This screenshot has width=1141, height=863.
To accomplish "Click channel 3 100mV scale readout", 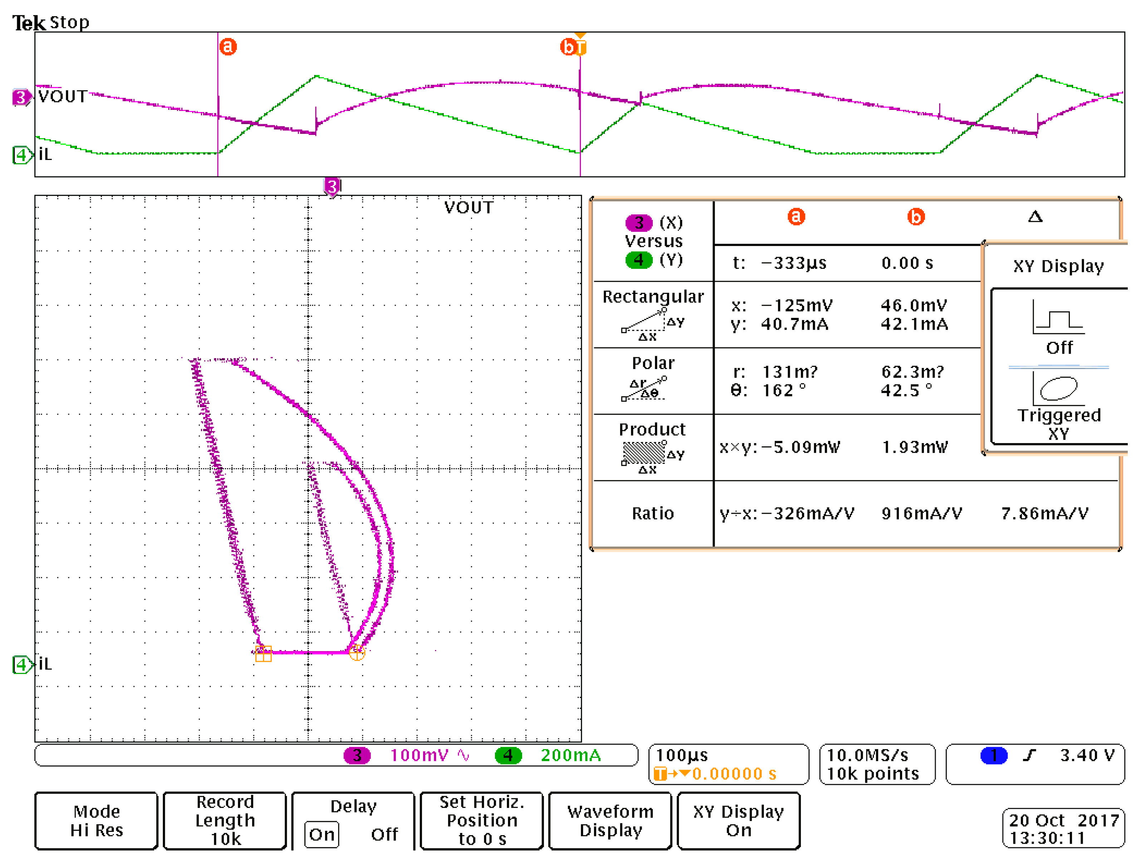I will tap(418, 756).
